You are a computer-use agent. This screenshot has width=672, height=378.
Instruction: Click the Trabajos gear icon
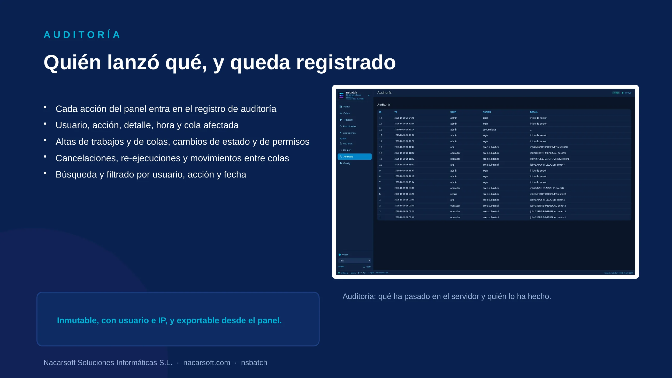tap(341, 120)
